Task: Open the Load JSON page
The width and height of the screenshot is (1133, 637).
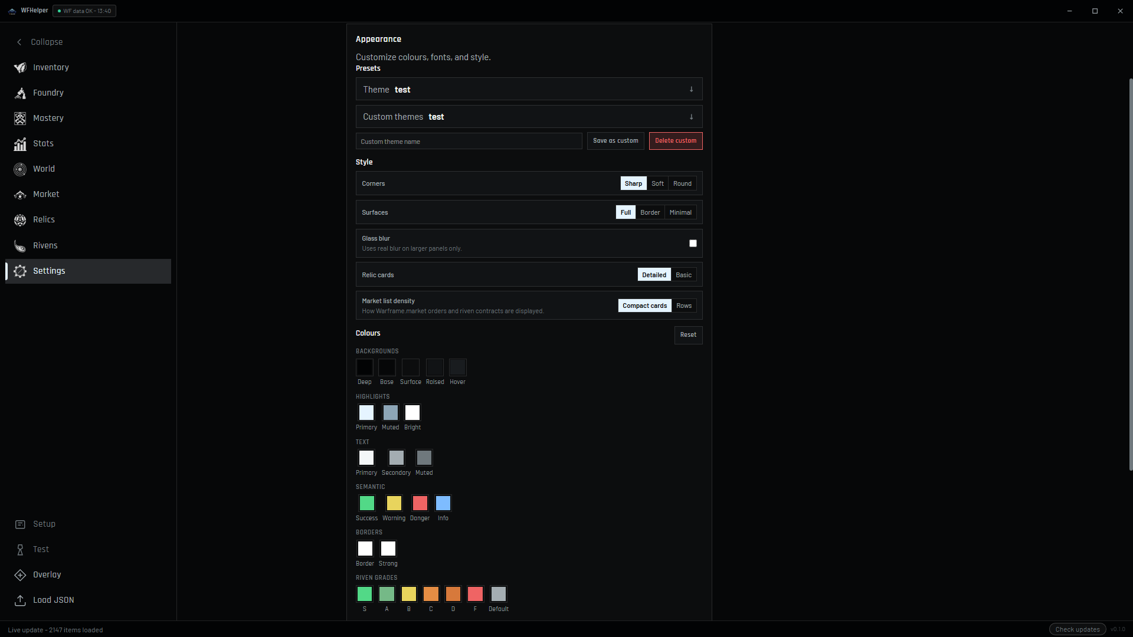Action: coord(88,600)
